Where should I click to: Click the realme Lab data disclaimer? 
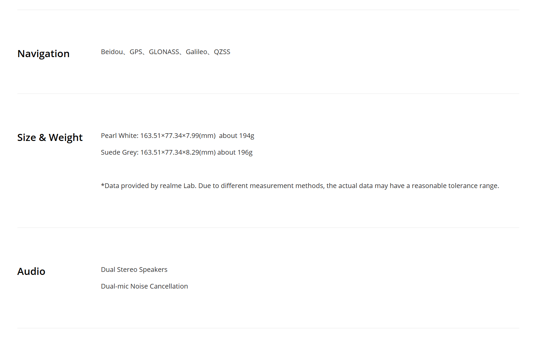coord(300,186)
